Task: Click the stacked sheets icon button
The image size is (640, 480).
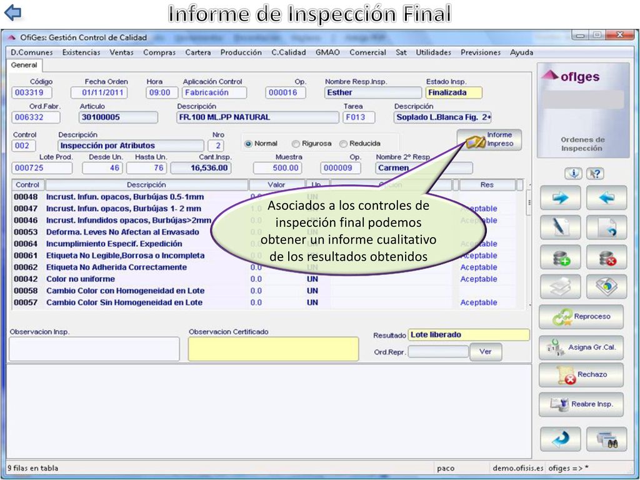Action: pyautogui.click(x=561, y=286)
